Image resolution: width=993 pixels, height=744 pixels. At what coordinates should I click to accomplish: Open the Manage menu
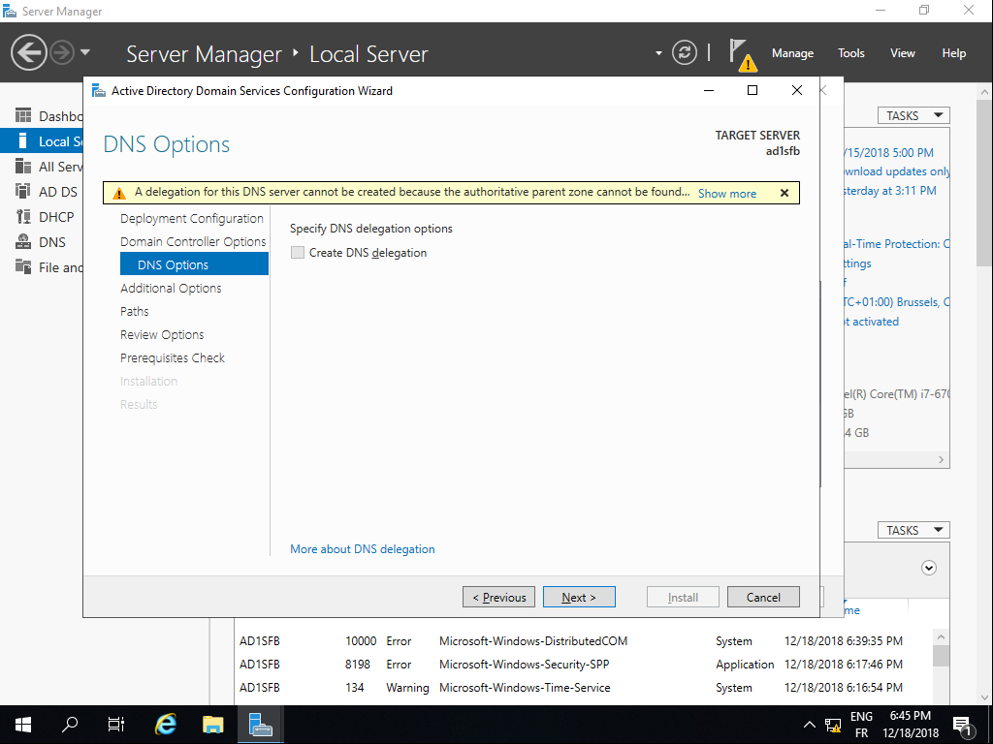tap(792, 53)
